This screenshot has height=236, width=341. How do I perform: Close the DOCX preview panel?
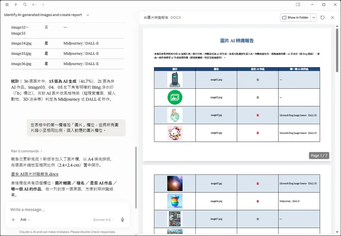tap(332, 17)
